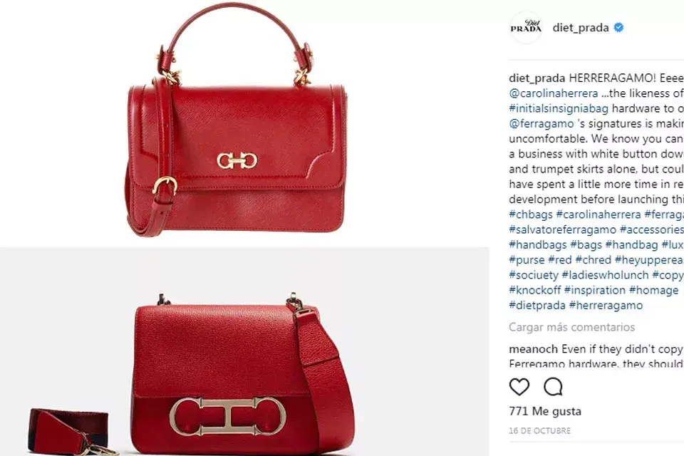Open the diet_prada username in the header

coord(581,28)
